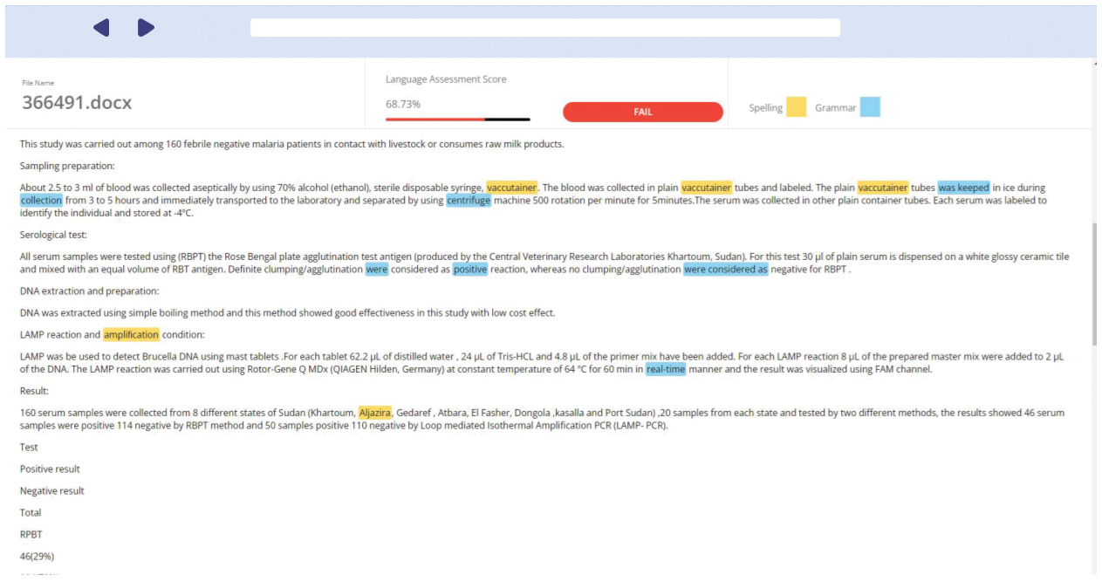Click highlighted spelling word 'Aljazira'

coord(375,413)
